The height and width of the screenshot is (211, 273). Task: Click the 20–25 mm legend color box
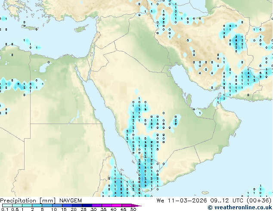pyautogui.click(x=77, y=205)
